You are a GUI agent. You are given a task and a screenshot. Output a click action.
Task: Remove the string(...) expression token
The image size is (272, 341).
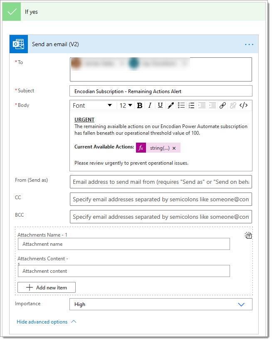(174, 148)
